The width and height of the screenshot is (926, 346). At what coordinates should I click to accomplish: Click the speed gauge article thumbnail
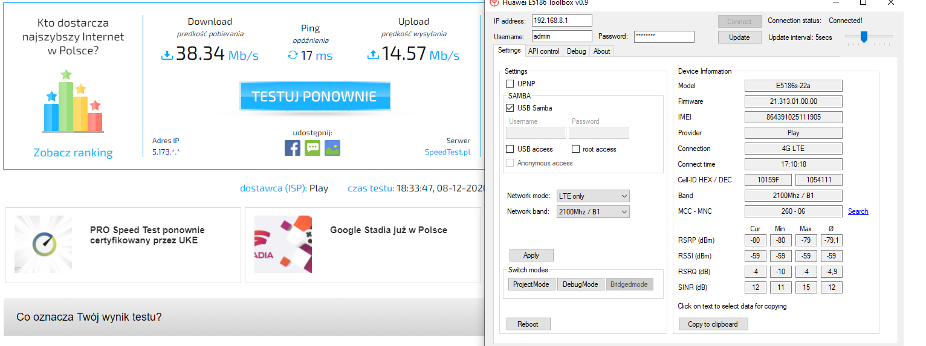coord(43,244)
